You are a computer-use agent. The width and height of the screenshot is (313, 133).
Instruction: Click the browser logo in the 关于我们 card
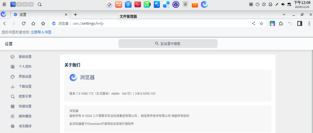click(73, 77)
